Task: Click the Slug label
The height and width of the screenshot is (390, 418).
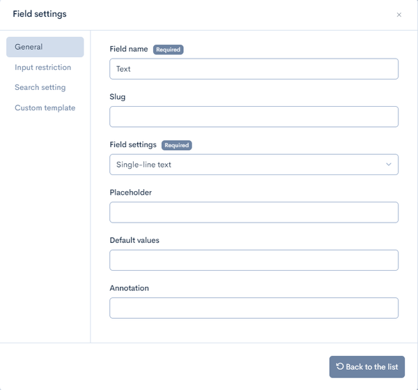Action: pos(117,97)
